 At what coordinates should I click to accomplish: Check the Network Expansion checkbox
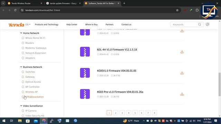(23, 53)
